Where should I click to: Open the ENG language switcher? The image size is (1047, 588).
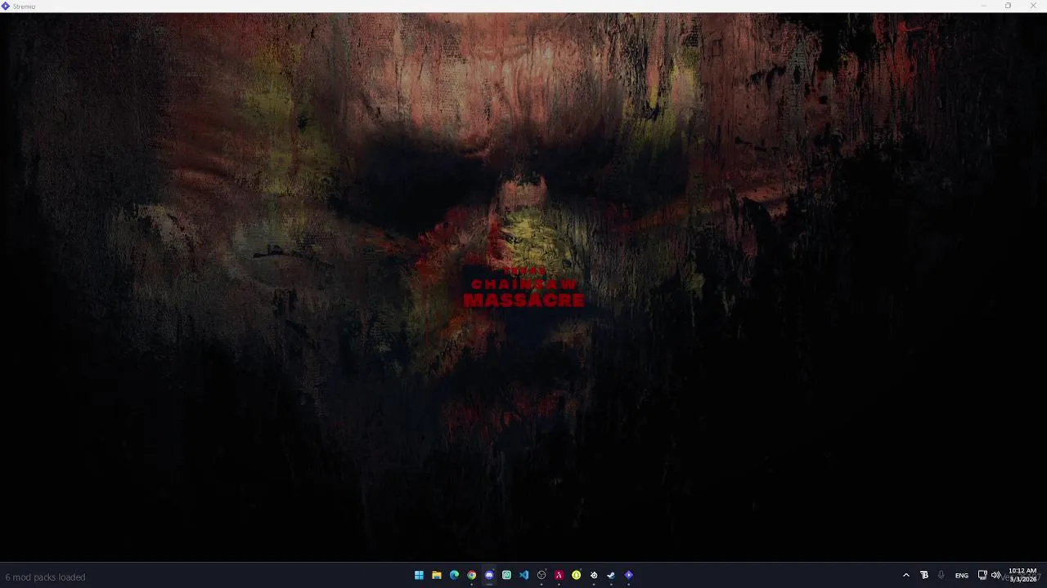(962, 575)
